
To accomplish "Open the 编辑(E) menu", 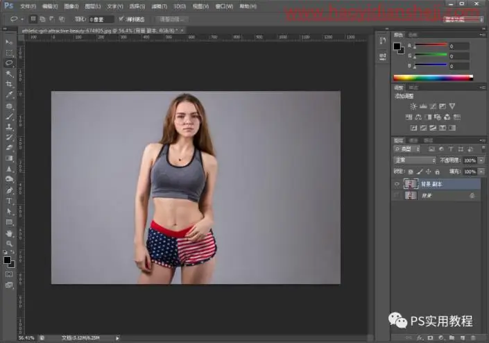I will [x=50, y=6].
